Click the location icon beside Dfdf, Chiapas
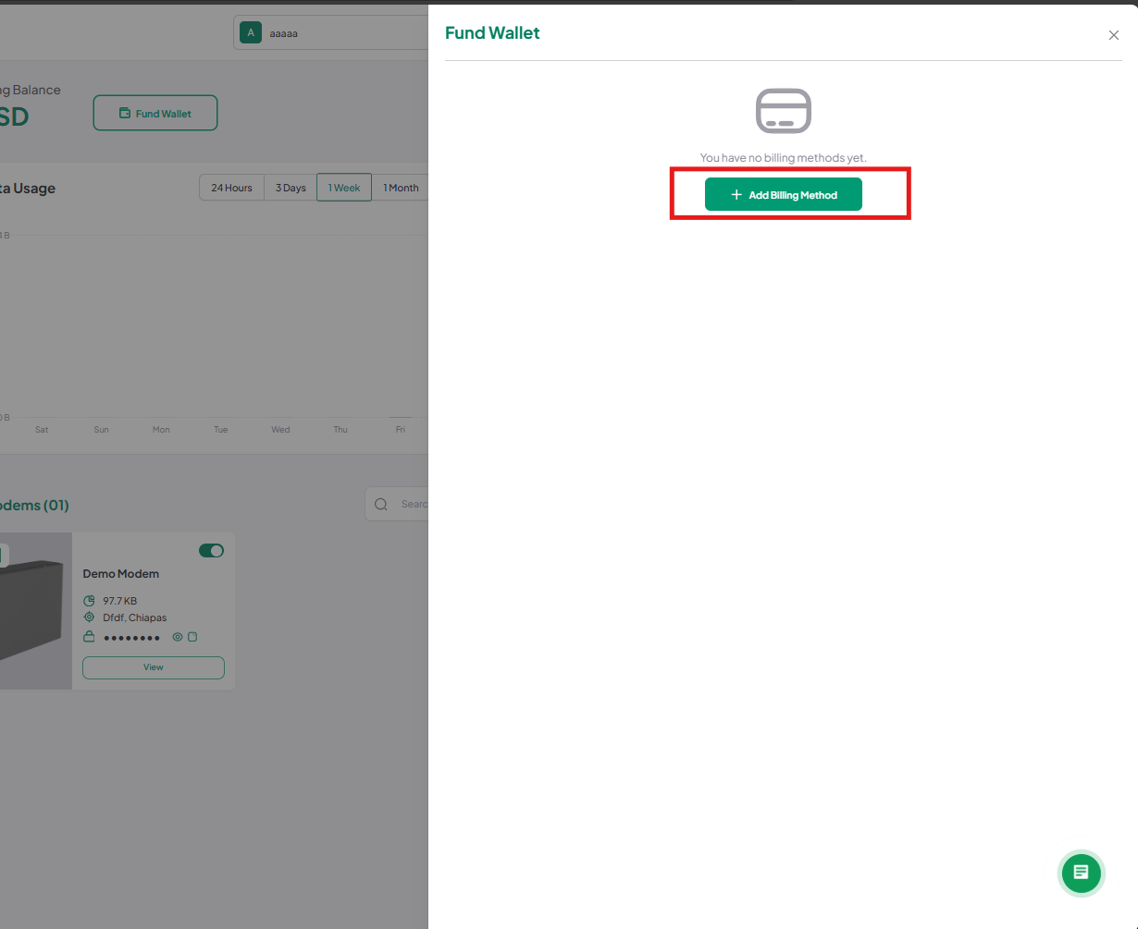Viewport: 1138px width, 929px height. coord(89,617)
